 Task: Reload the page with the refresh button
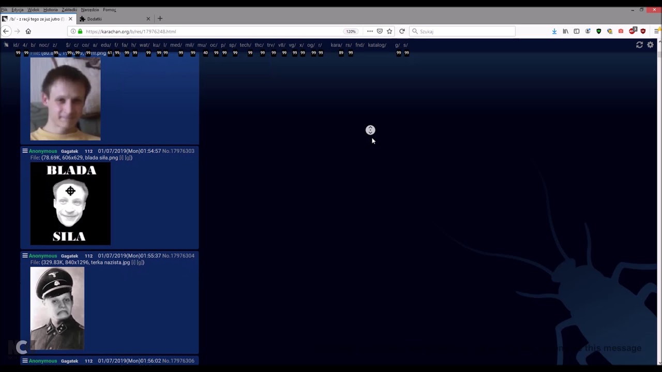(402, 32)
